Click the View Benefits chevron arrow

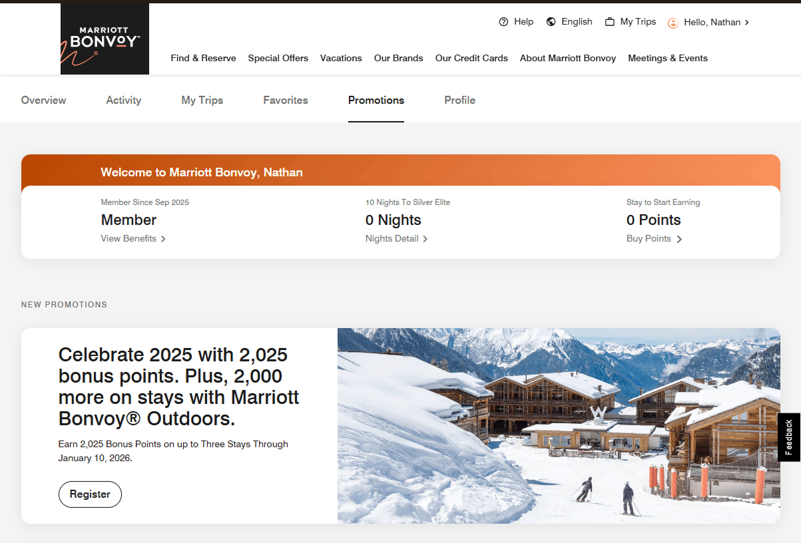[163, 239]
